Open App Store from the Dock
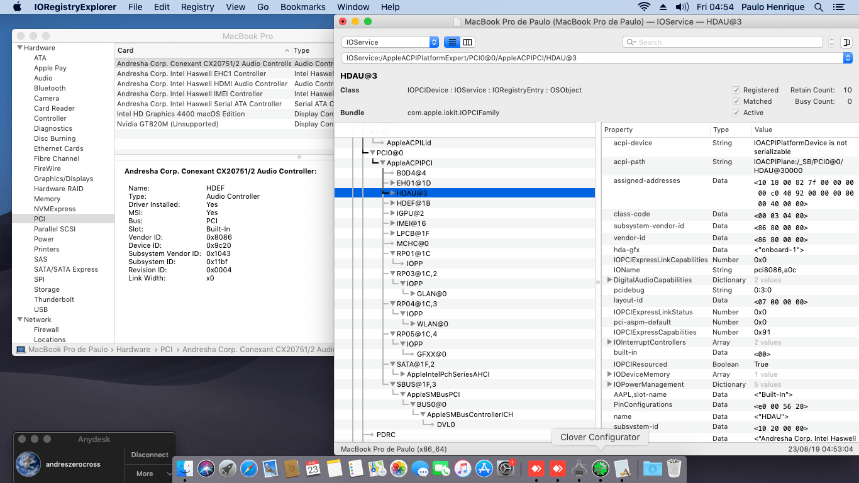The width and height of the screenshot is (859, 483). [x=484, y=469]
